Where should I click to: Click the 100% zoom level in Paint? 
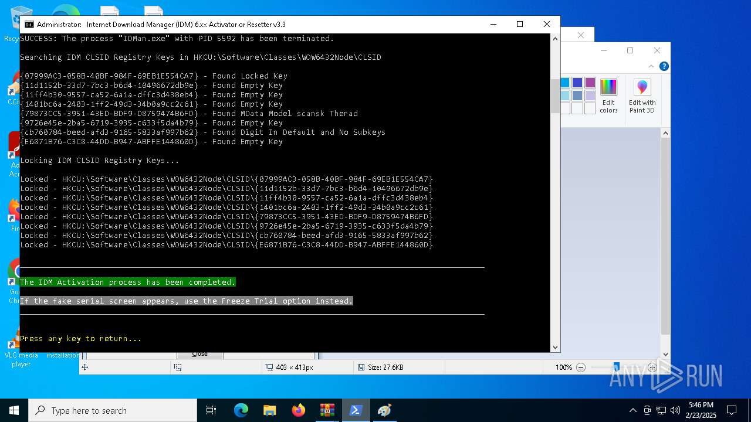coord(564,367)
